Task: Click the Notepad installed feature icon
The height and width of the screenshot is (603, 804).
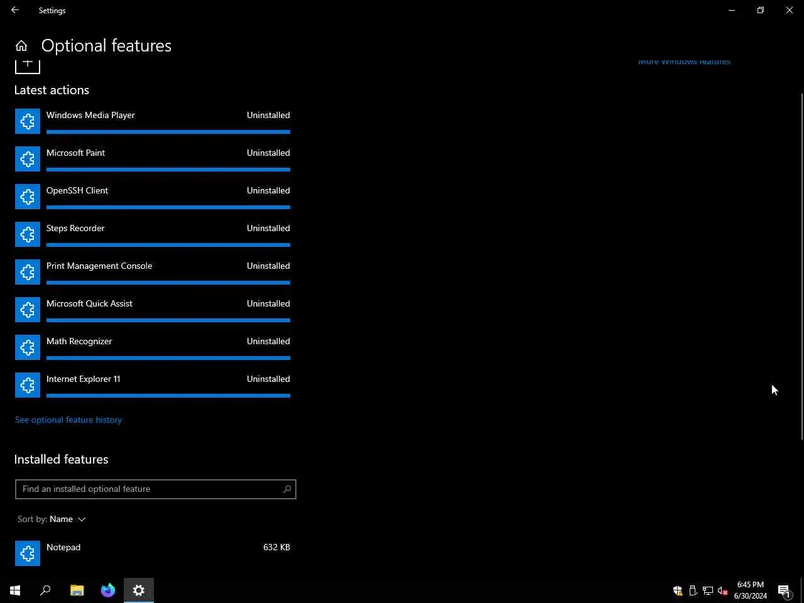Action: (28, 553)
